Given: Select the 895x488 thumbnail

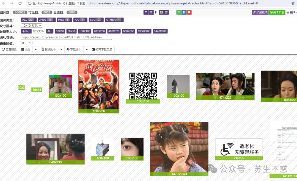Looking at the screenshot, I should [x=279, y=87].
